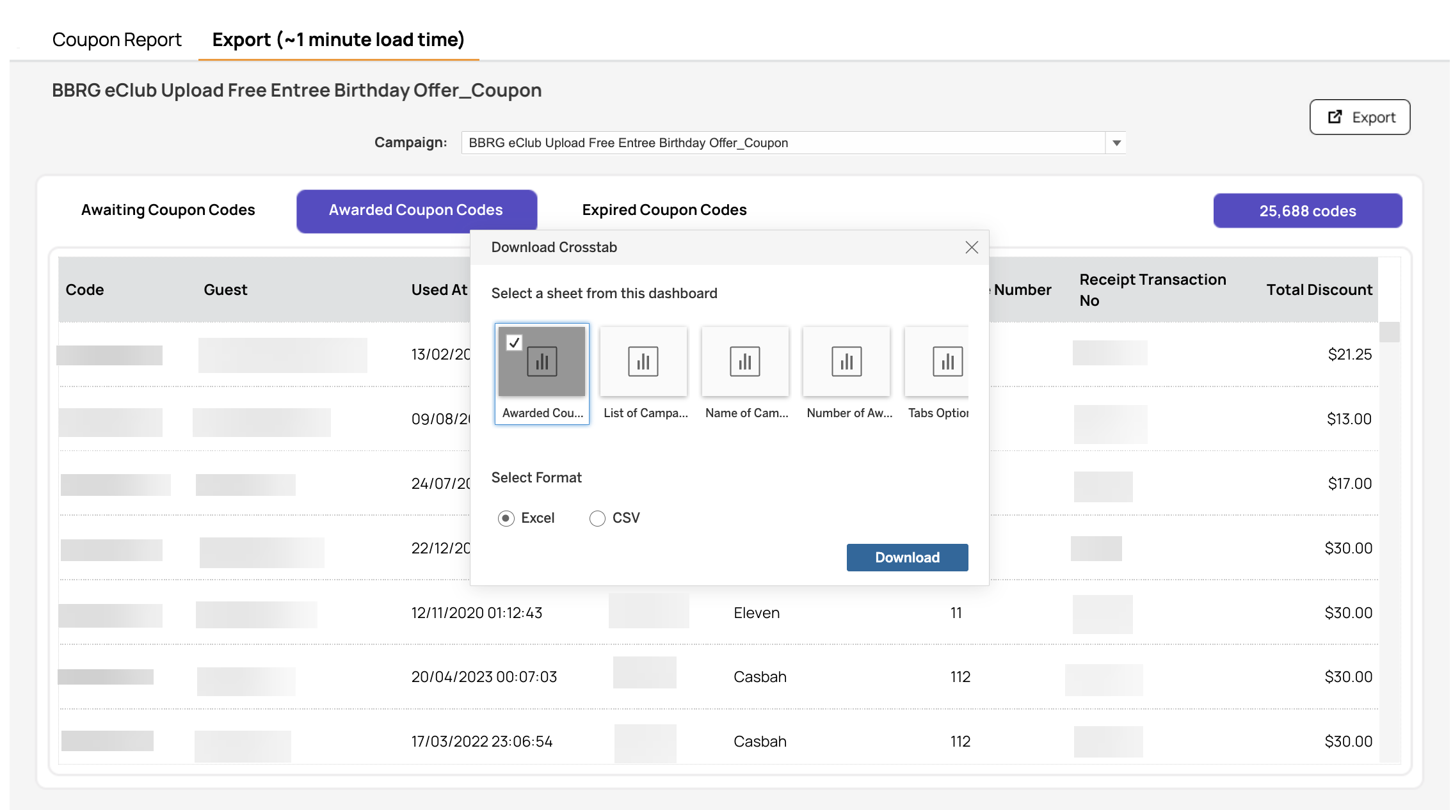
Task: Click the Eleven location cell
Action: [757, 613]
